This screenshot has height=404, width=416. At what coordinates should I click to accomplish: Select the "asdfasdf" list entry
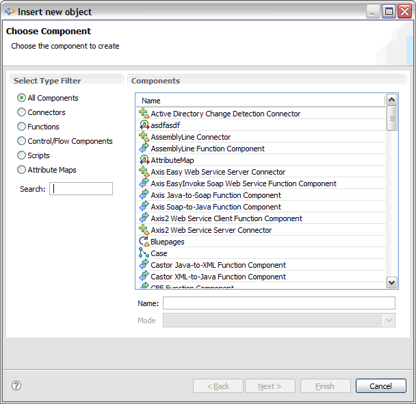(x=261, y=125)
